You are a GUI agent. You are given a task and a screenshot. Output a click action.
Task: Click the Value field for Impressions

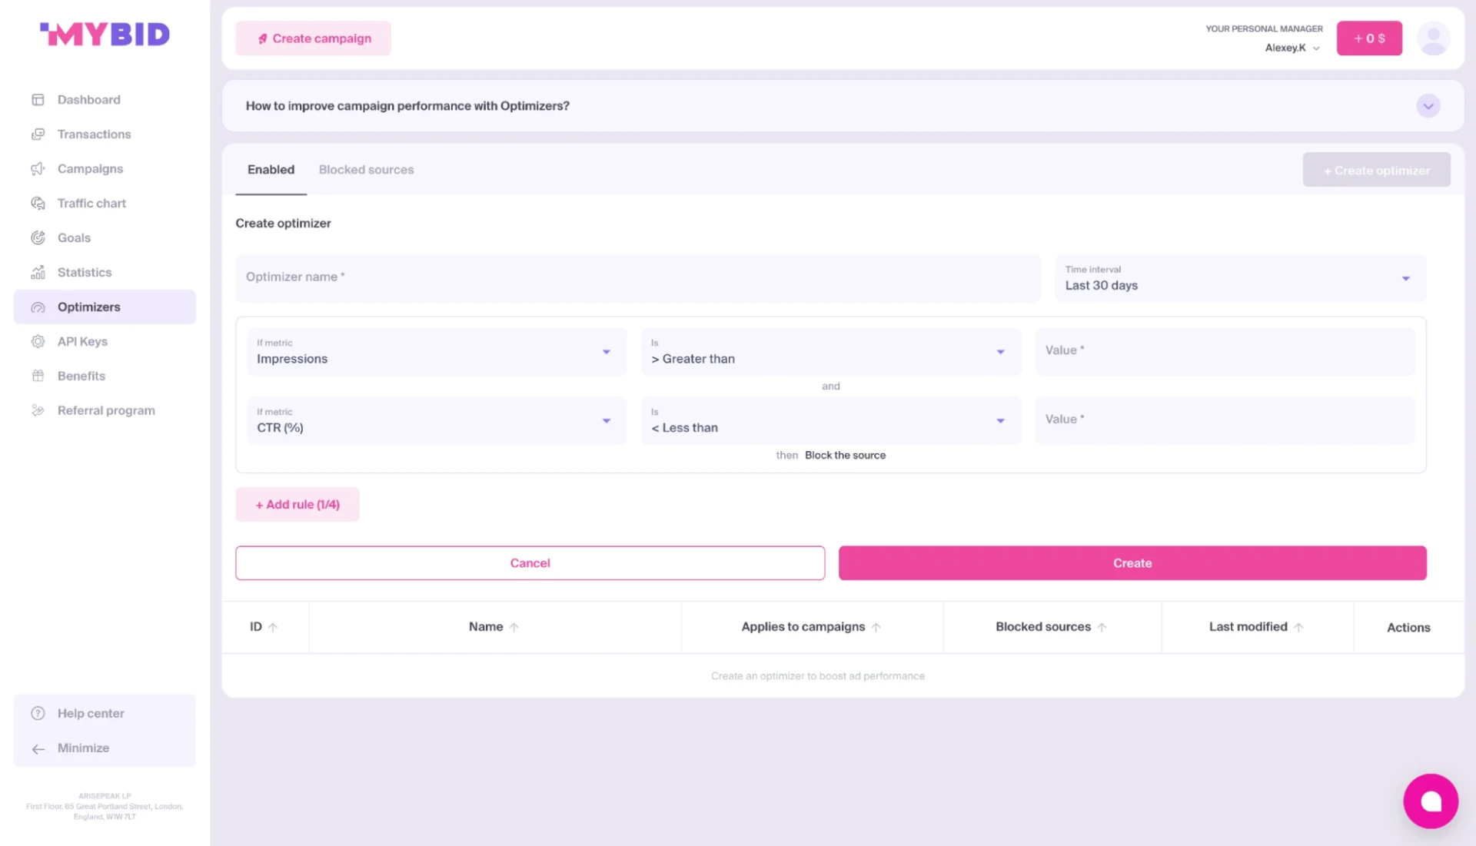click(x=1225, y=352)
